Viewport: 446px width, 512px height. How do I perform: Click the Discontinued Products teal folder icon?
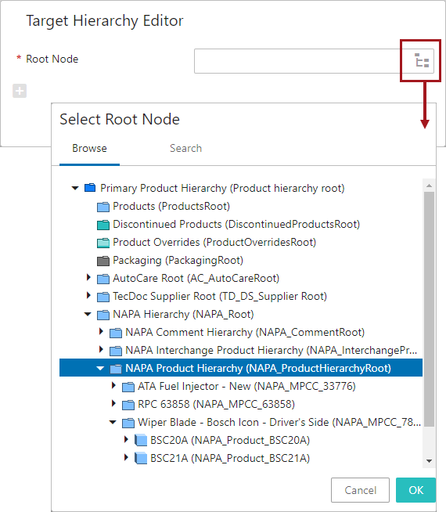click(x=103, y=225)
